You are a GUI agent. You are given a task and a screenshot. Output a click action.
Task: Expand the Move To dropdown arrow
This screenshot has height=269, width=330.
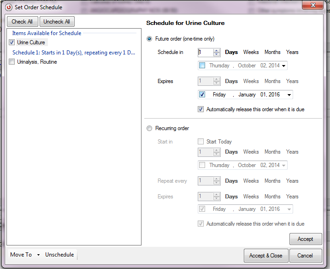click(39, 255)
